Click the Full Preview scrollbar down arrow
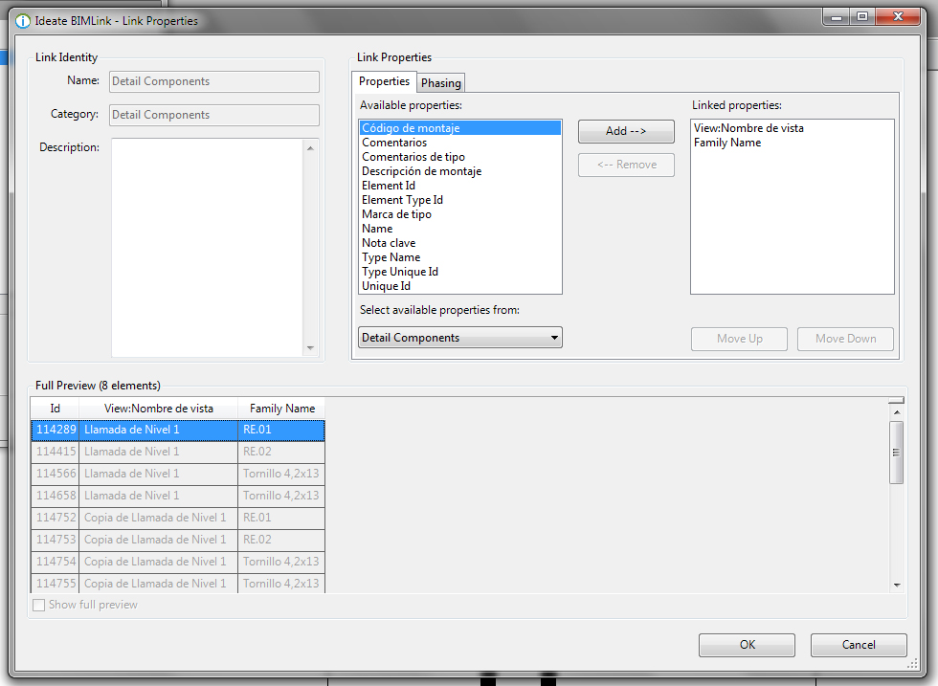 [896, 585]
